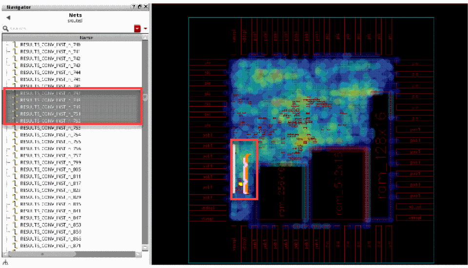This screenshot has width=468, height=268.
Task: Click the right arrow of the horizontal scrollbar
Action: [x=138, y=254]
